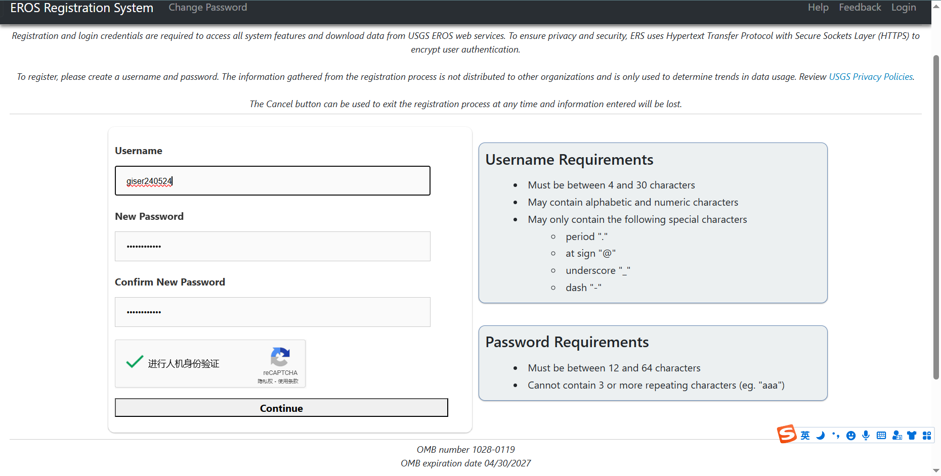Click 'Must be between 12 and 64 characters'

point(614,368)
